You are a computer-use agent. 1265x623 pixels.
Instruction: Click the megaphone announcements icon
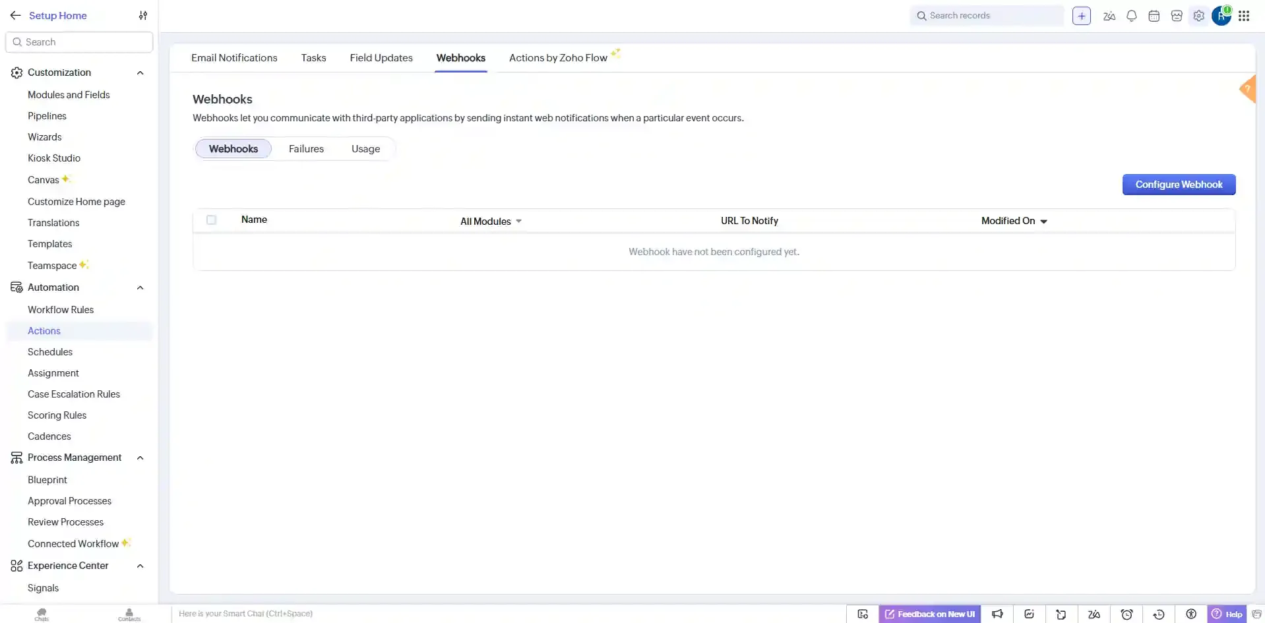997,614
